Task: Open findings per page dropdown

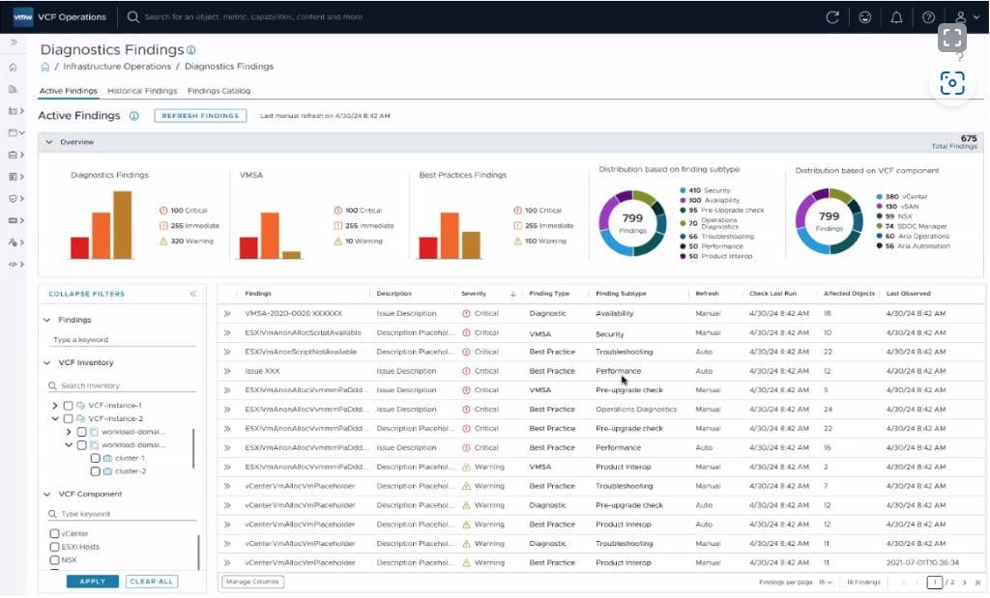Action: tap(826, 583)
